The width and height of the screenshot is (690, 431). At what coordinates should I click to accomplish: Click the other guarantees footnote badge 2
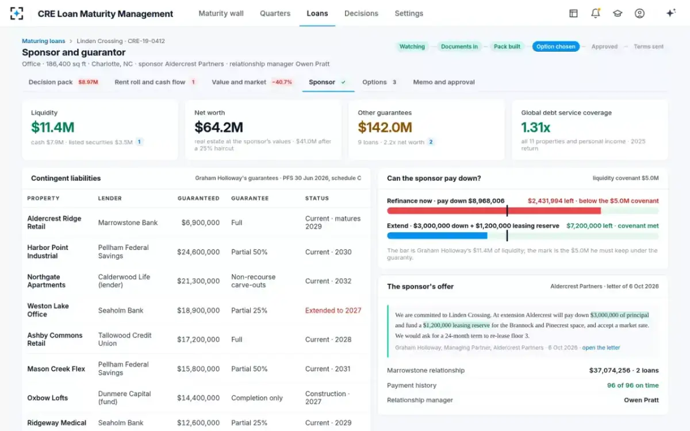pyautogui.click(x=431, y=142)
